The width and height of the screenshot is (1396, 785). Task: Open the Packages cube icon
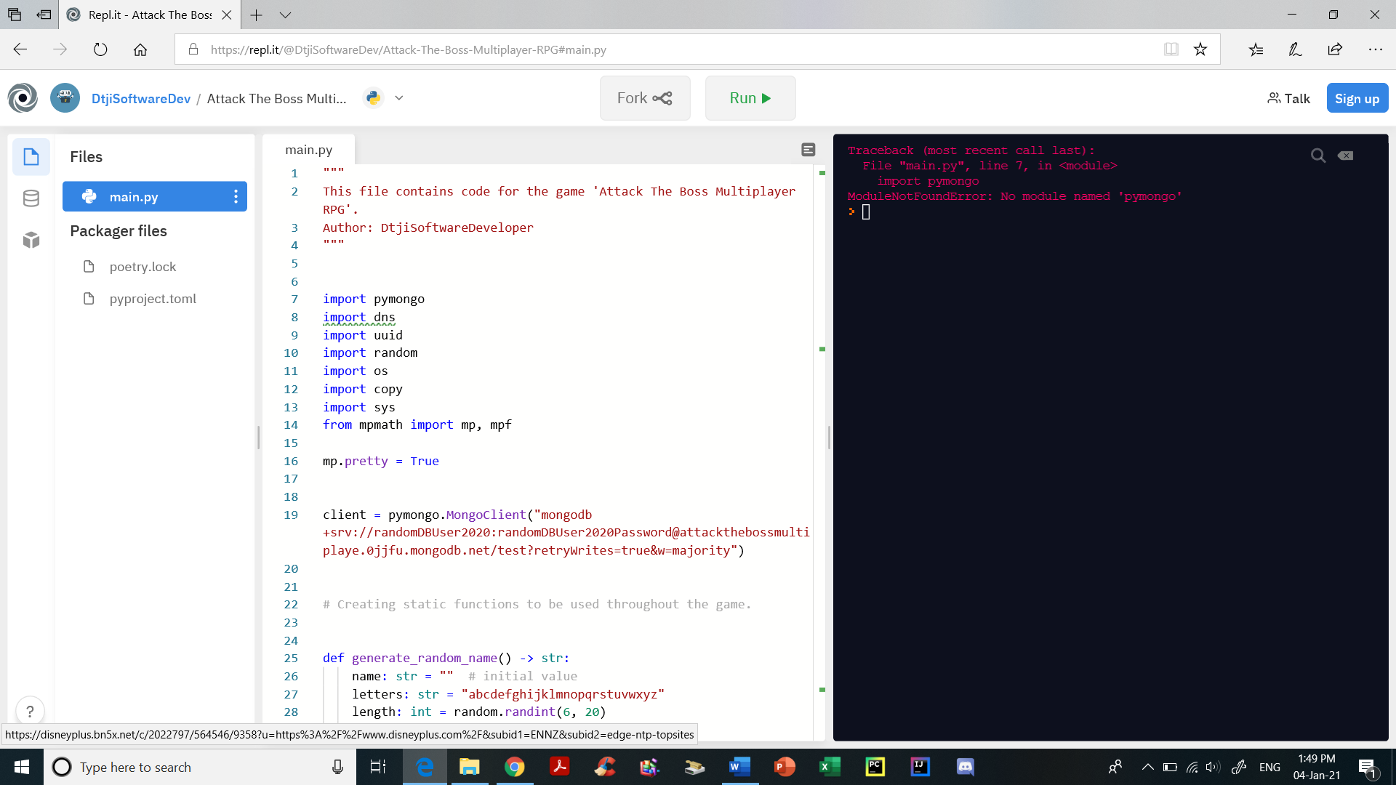31,240
